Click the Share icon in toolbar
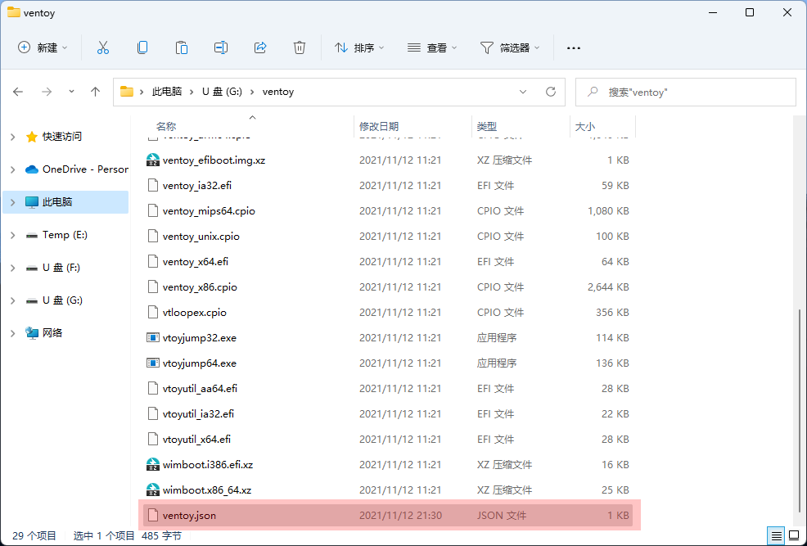This screenshot has width=807, height=546. tap(260, 47)
